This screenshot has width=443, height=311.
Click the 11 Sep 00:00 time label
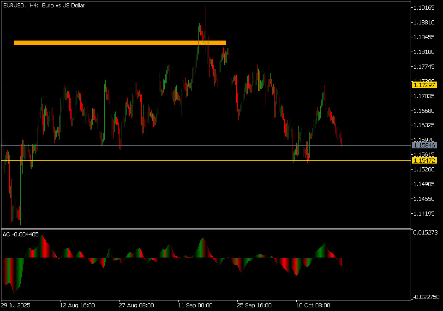coord(195,305)
